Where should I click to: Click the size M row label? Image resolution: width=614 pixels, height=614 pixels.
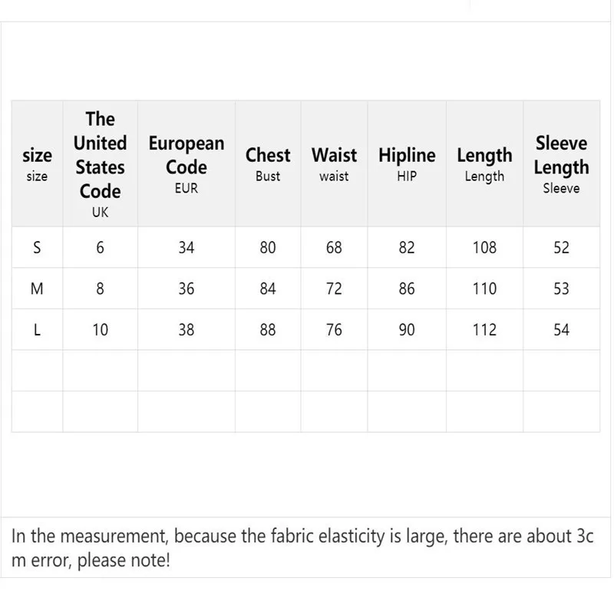pyautogui.click(x=37, y=289)
